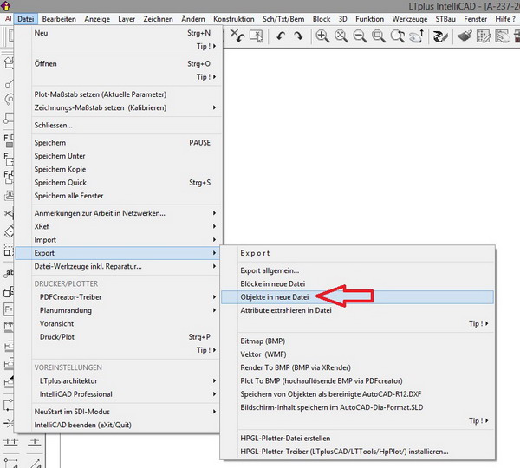Click the paint brush icon in toolbar
This screenshot has width=520, height=468.
[x=465, y=36]
